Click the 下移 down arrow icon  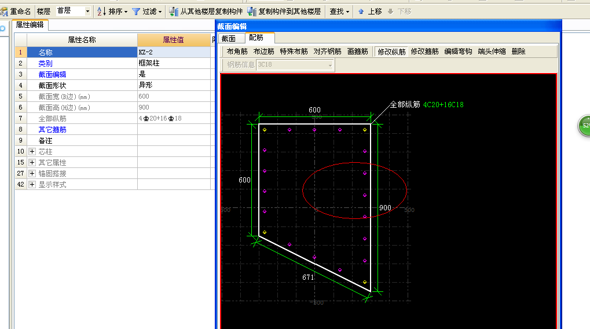(x=391, y=12)
